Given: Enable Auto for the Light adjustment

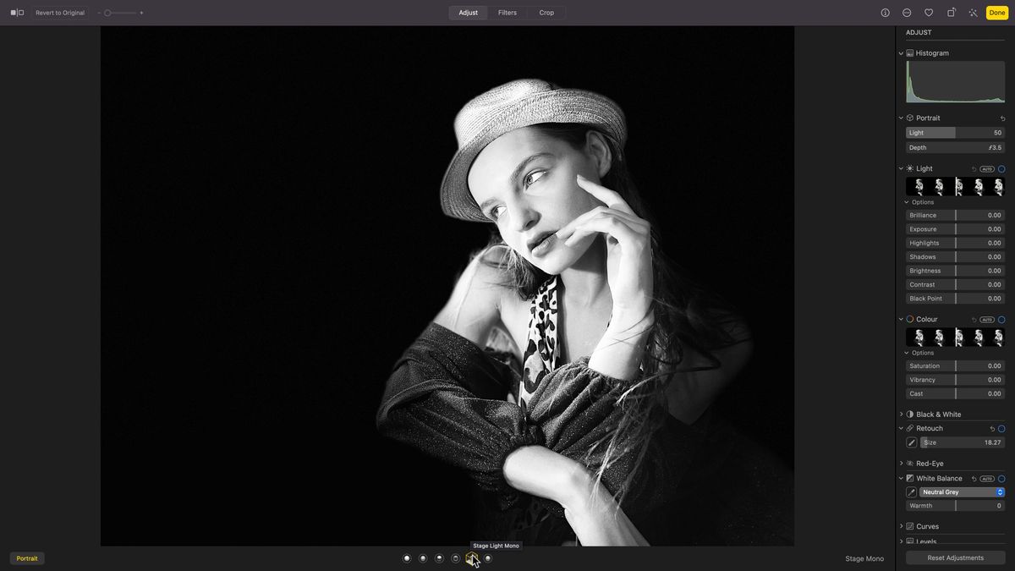Looking at the screenshot, I should [986, 168].
